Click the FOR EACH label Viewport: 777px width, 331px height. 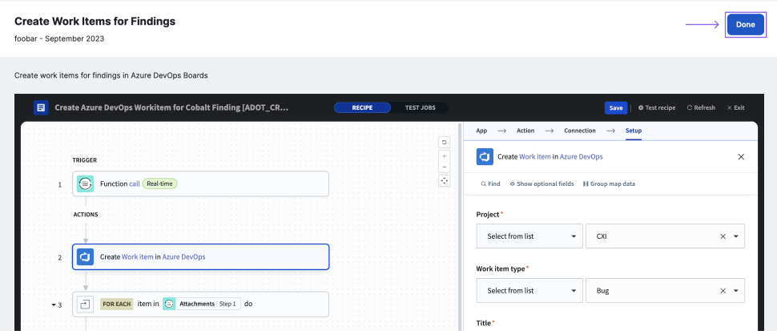116,304
